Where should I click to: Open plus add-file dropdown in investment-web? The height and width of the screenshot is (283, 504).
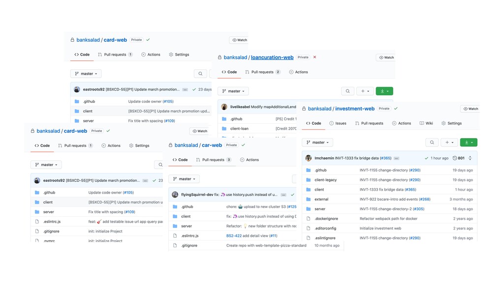449,142
